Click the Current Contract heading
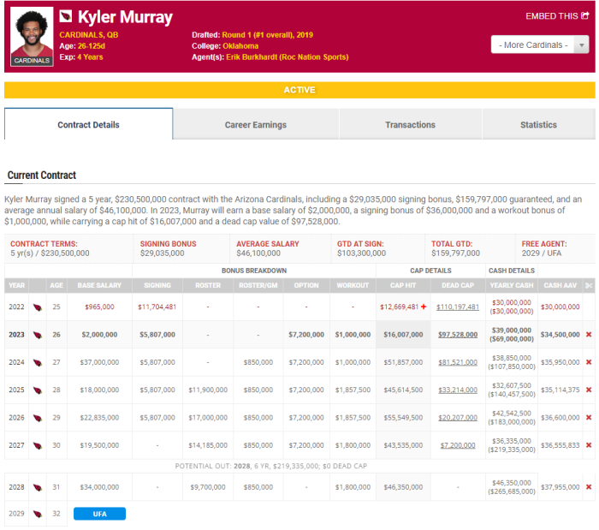The height and width of the screenshot is (530, 599). coord(42,175)
